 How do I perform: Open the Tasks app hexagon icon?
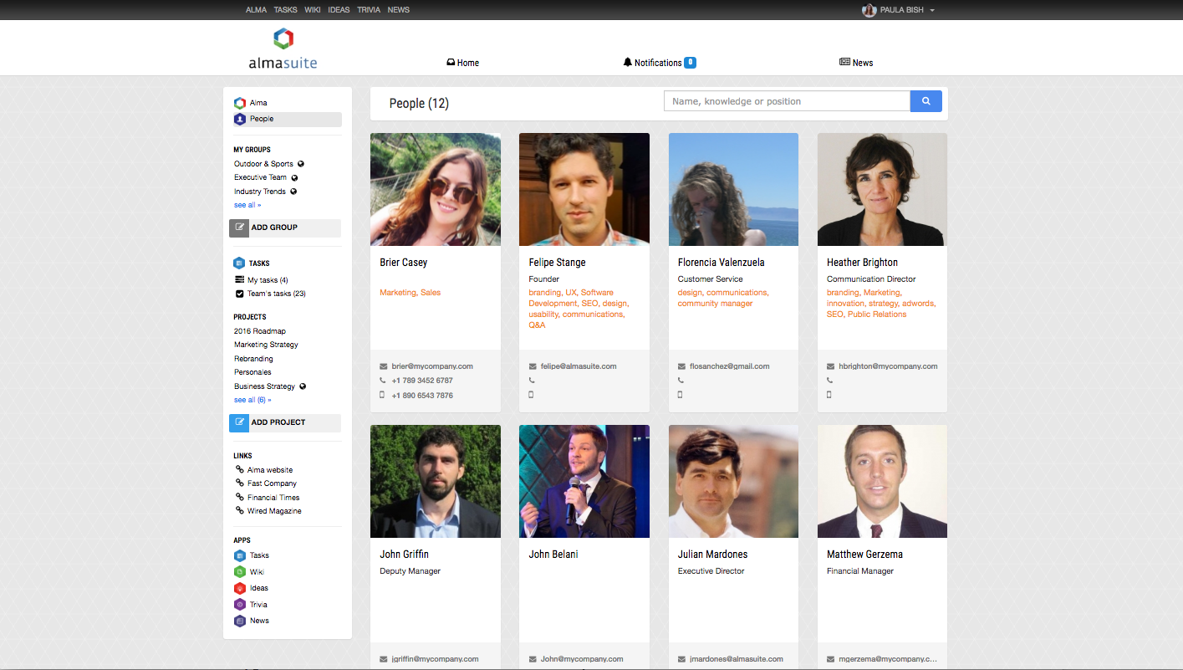pos(240,555)
